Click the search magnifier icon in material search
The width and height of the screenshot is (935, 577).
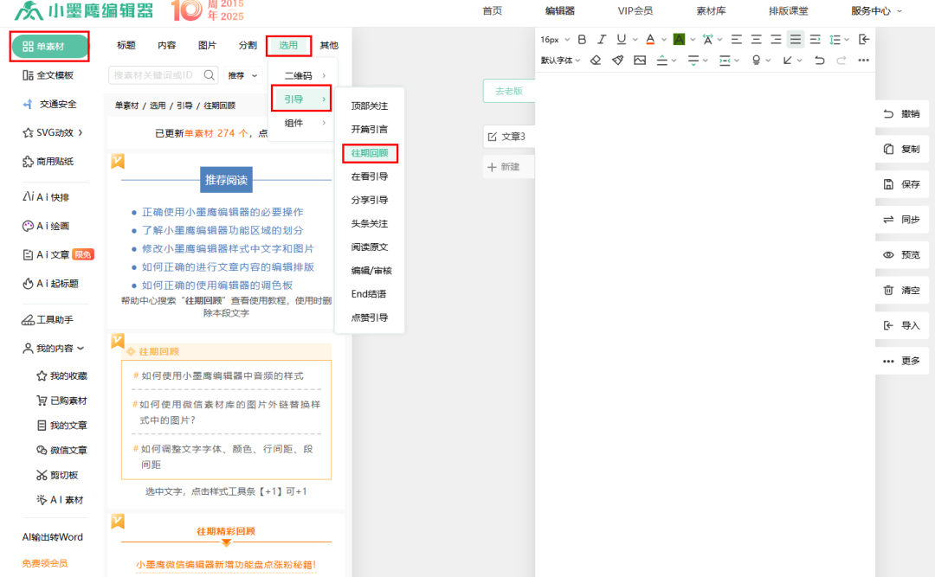click(209, 75)
